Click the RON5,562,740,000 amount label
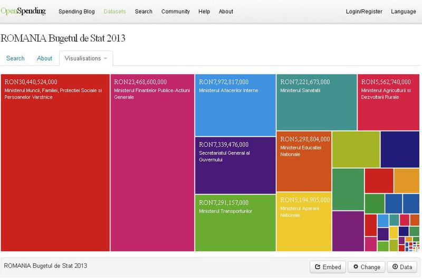 [386, 82]
